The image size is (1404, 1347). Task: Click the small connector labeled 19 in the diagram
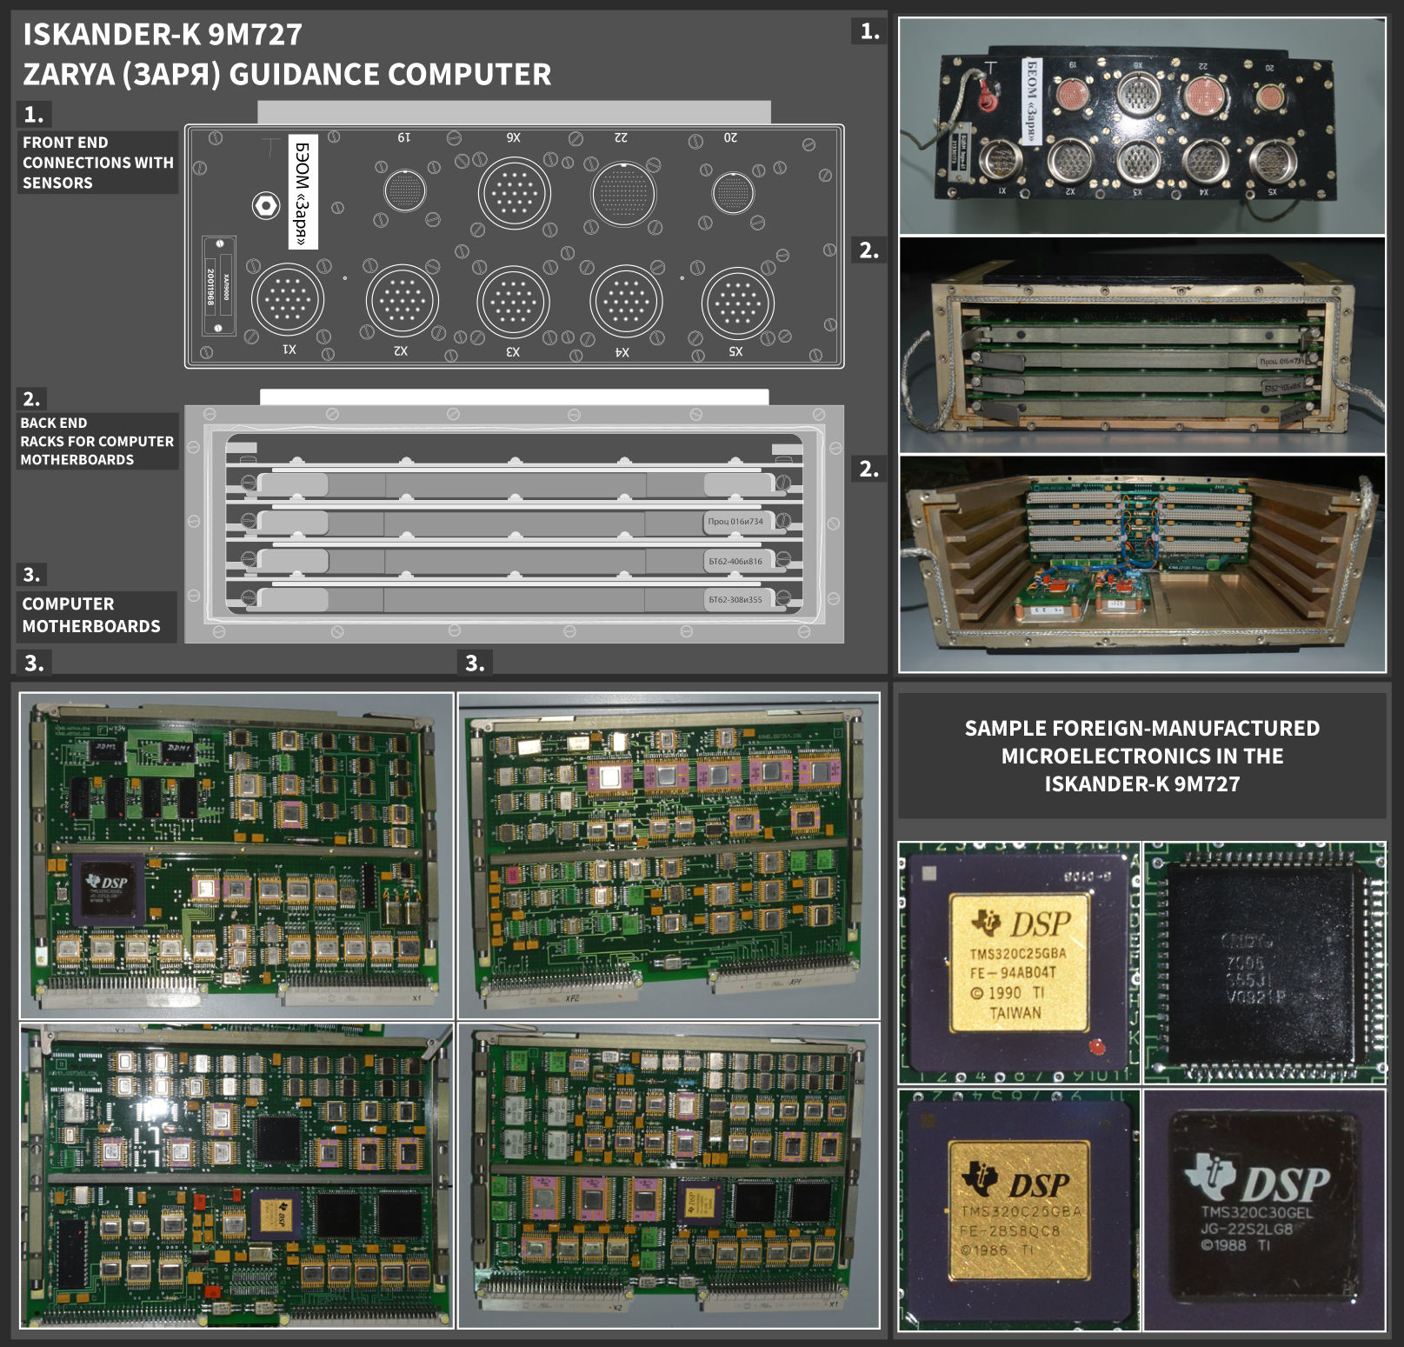pyautogui.click(x=404, y=191)
